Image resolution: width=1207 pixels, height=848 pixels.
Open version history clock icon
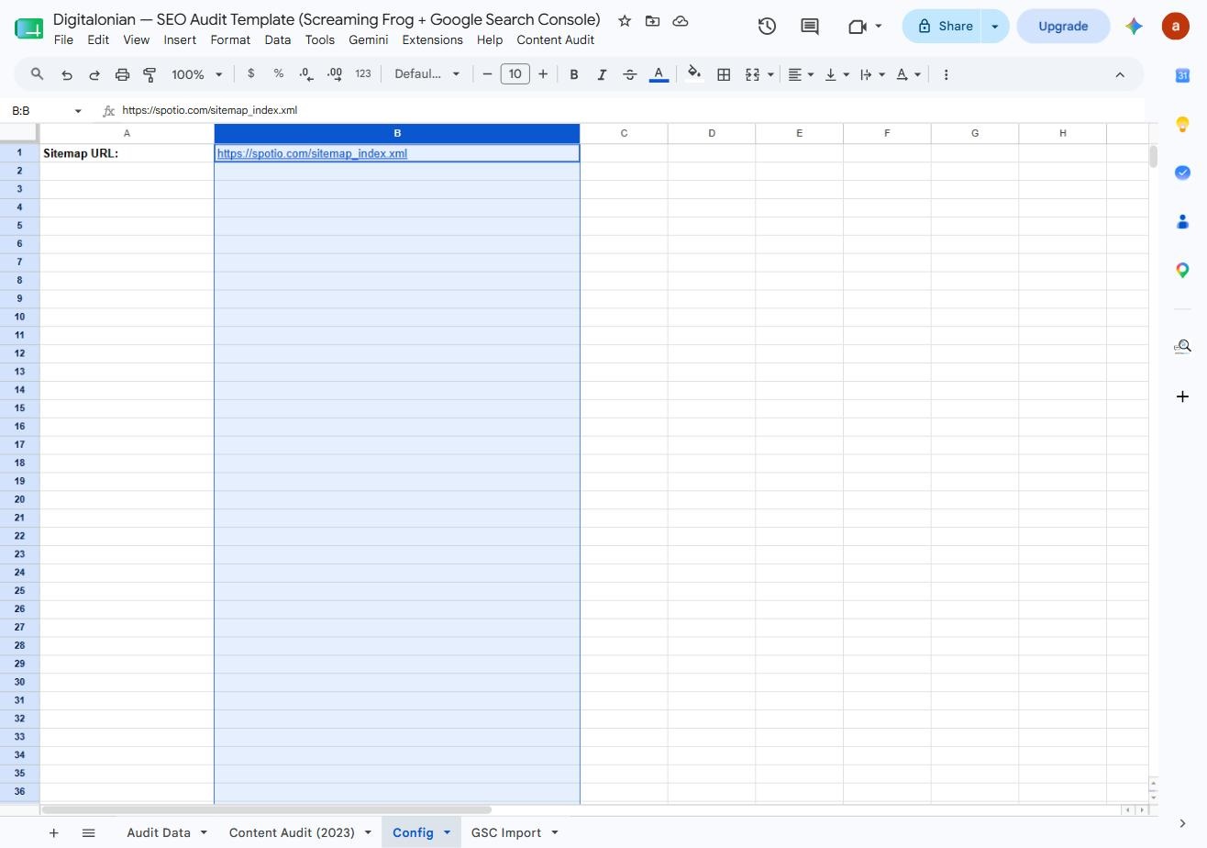[767, 27]
